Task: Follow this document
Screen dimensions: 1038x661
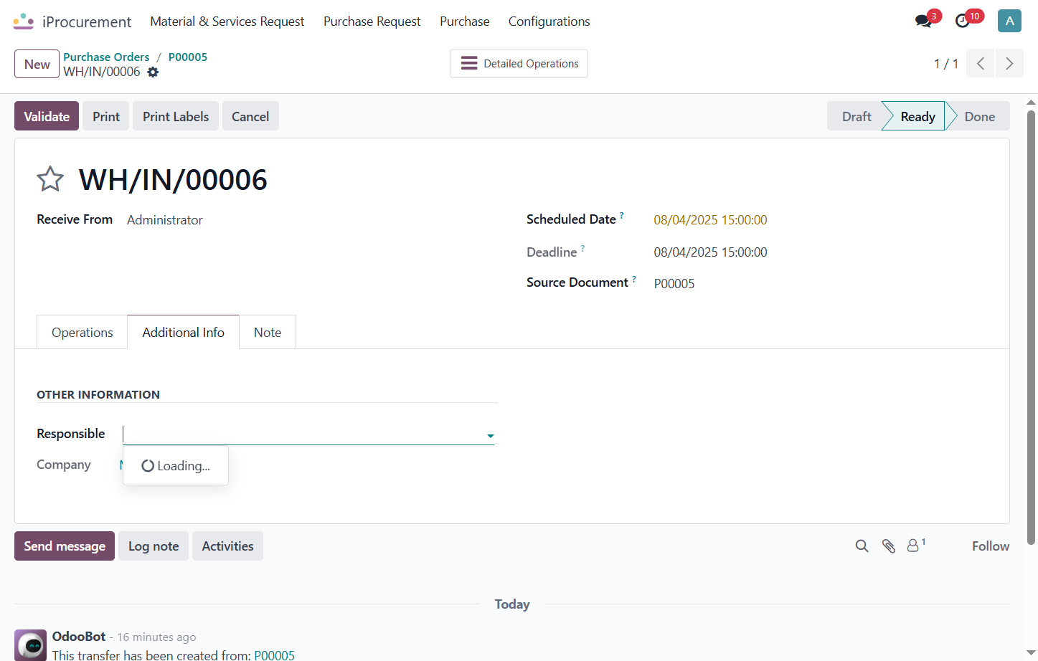Action: pos(991,546)
